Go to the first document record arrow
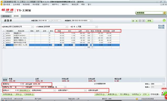The image size is (167, 101). pyautogui.click(x=133, y=21)
